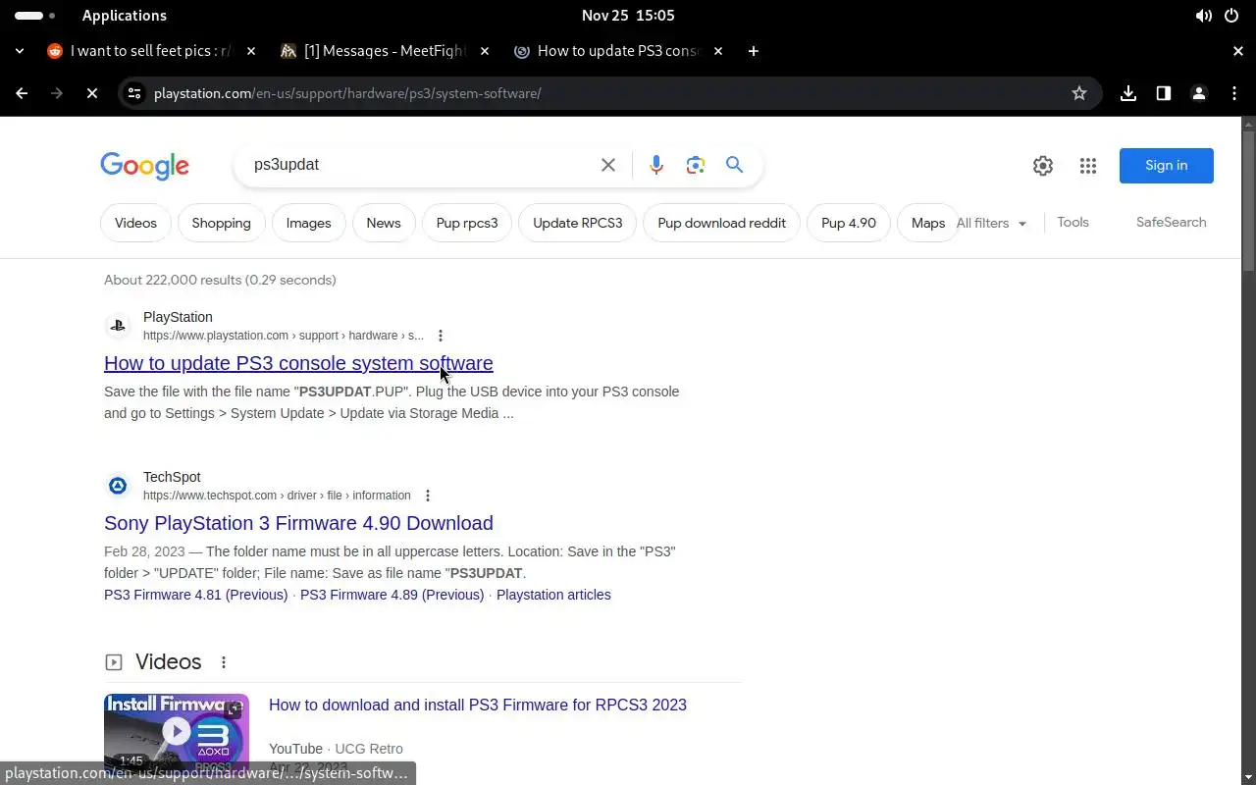Image resolution: width=1256 pixels, height=785 pixels.
Task: Open more options for PlayStation result
Action: [x=441, y=336]
